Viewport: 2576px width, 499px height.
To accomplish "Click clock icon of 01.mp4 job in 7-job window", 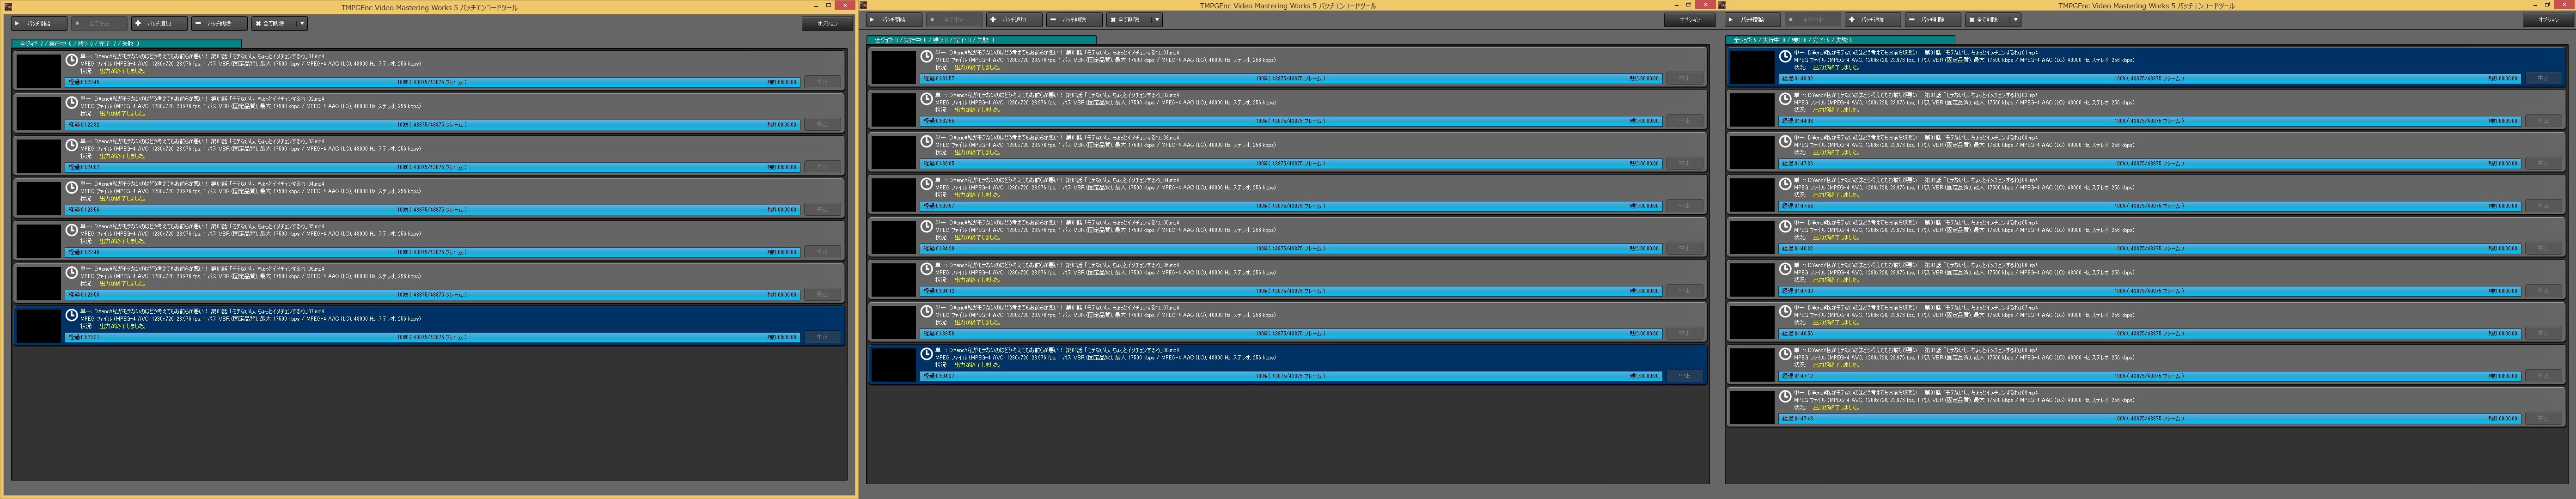I will (72, 59).
